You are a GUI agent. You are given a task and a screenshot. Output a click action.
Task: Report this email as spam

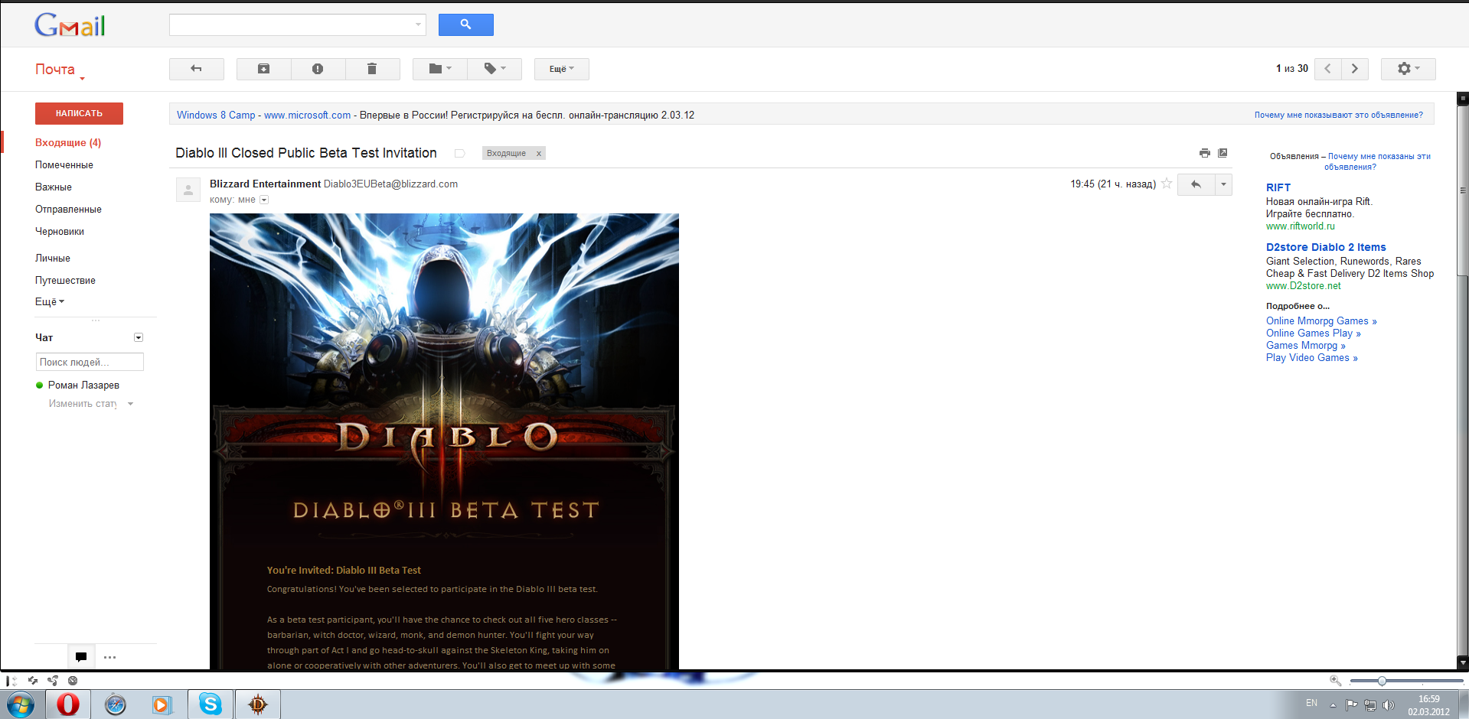click(x=318, y=69)
